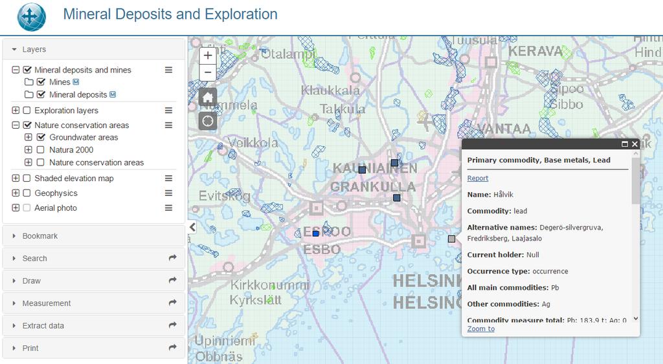Uncheck Nature conservation areas group checkbox
663x364 pixels.
[x=27, y=125]
